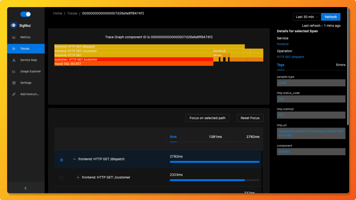The width and height of the screenshot is (356, 200).
Task: Collapse the sidebar with the chevron arrow
Action: [x=25, y=188]
